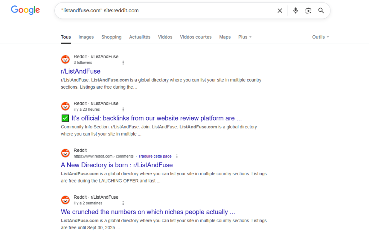The image size is (369, 234).
Task: Open more options for 23 heures result
Action: coord(123,110)
